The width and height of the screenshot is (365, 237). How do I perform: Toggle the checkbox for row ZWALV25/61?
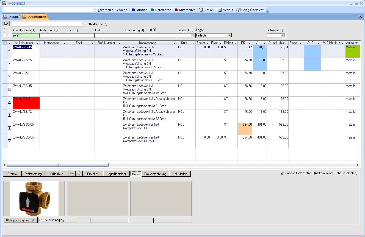point(10,76)
